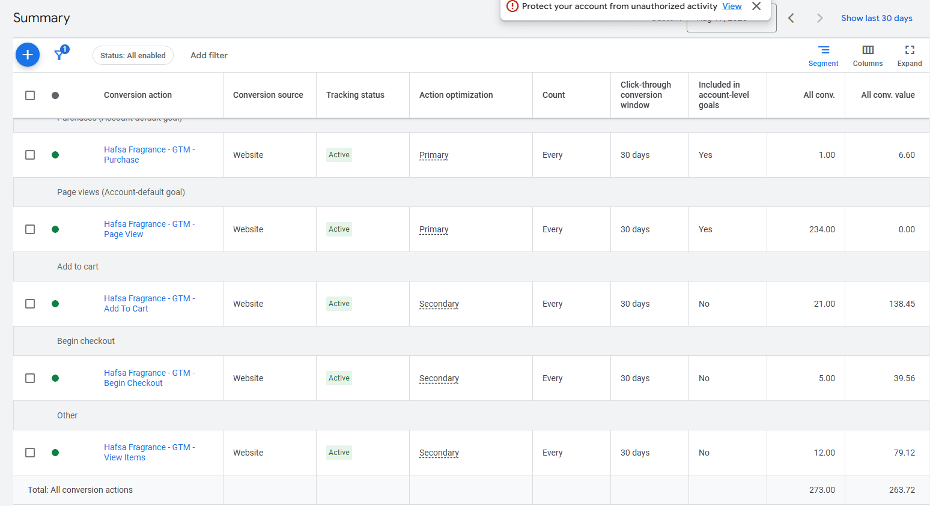This screenshot has height=506, width=930.
Task: Open Primary optimization setting for Page View
Action: click(434, 229)
